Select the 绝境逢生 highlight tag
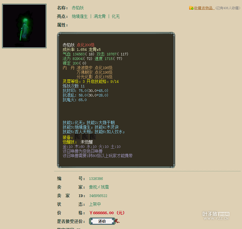242x229 pixels. pyautogui.click(x=80, y=17)
